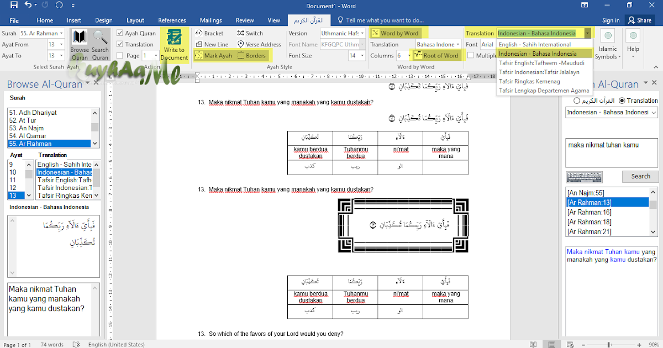Open the Islamic Symbols gallery
This screenshot has height=348, width=663.
click(x=608, y=45)
